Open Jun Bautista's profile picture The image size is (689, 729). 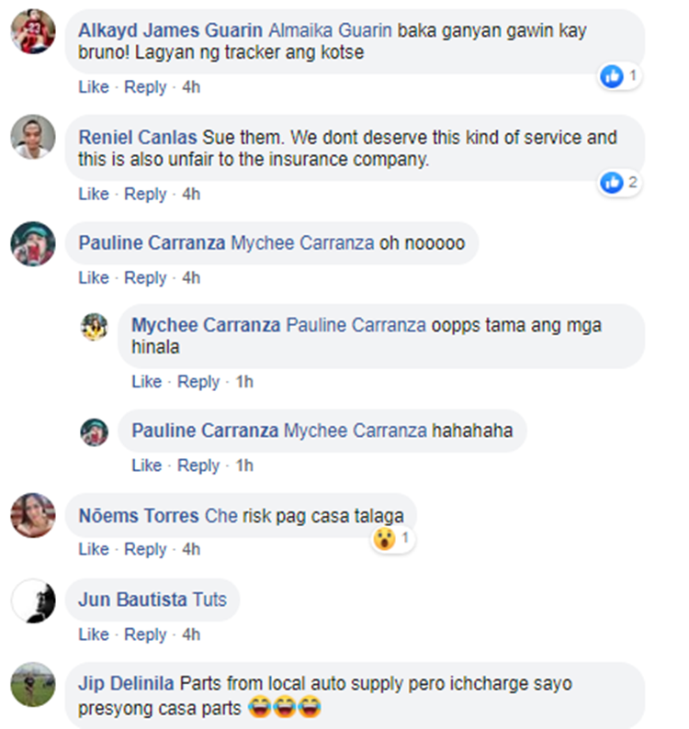[x=33, y=600]
